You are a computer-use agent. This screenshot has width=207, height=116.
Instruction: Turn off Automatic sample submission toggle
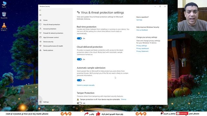[x=79, y=80]
